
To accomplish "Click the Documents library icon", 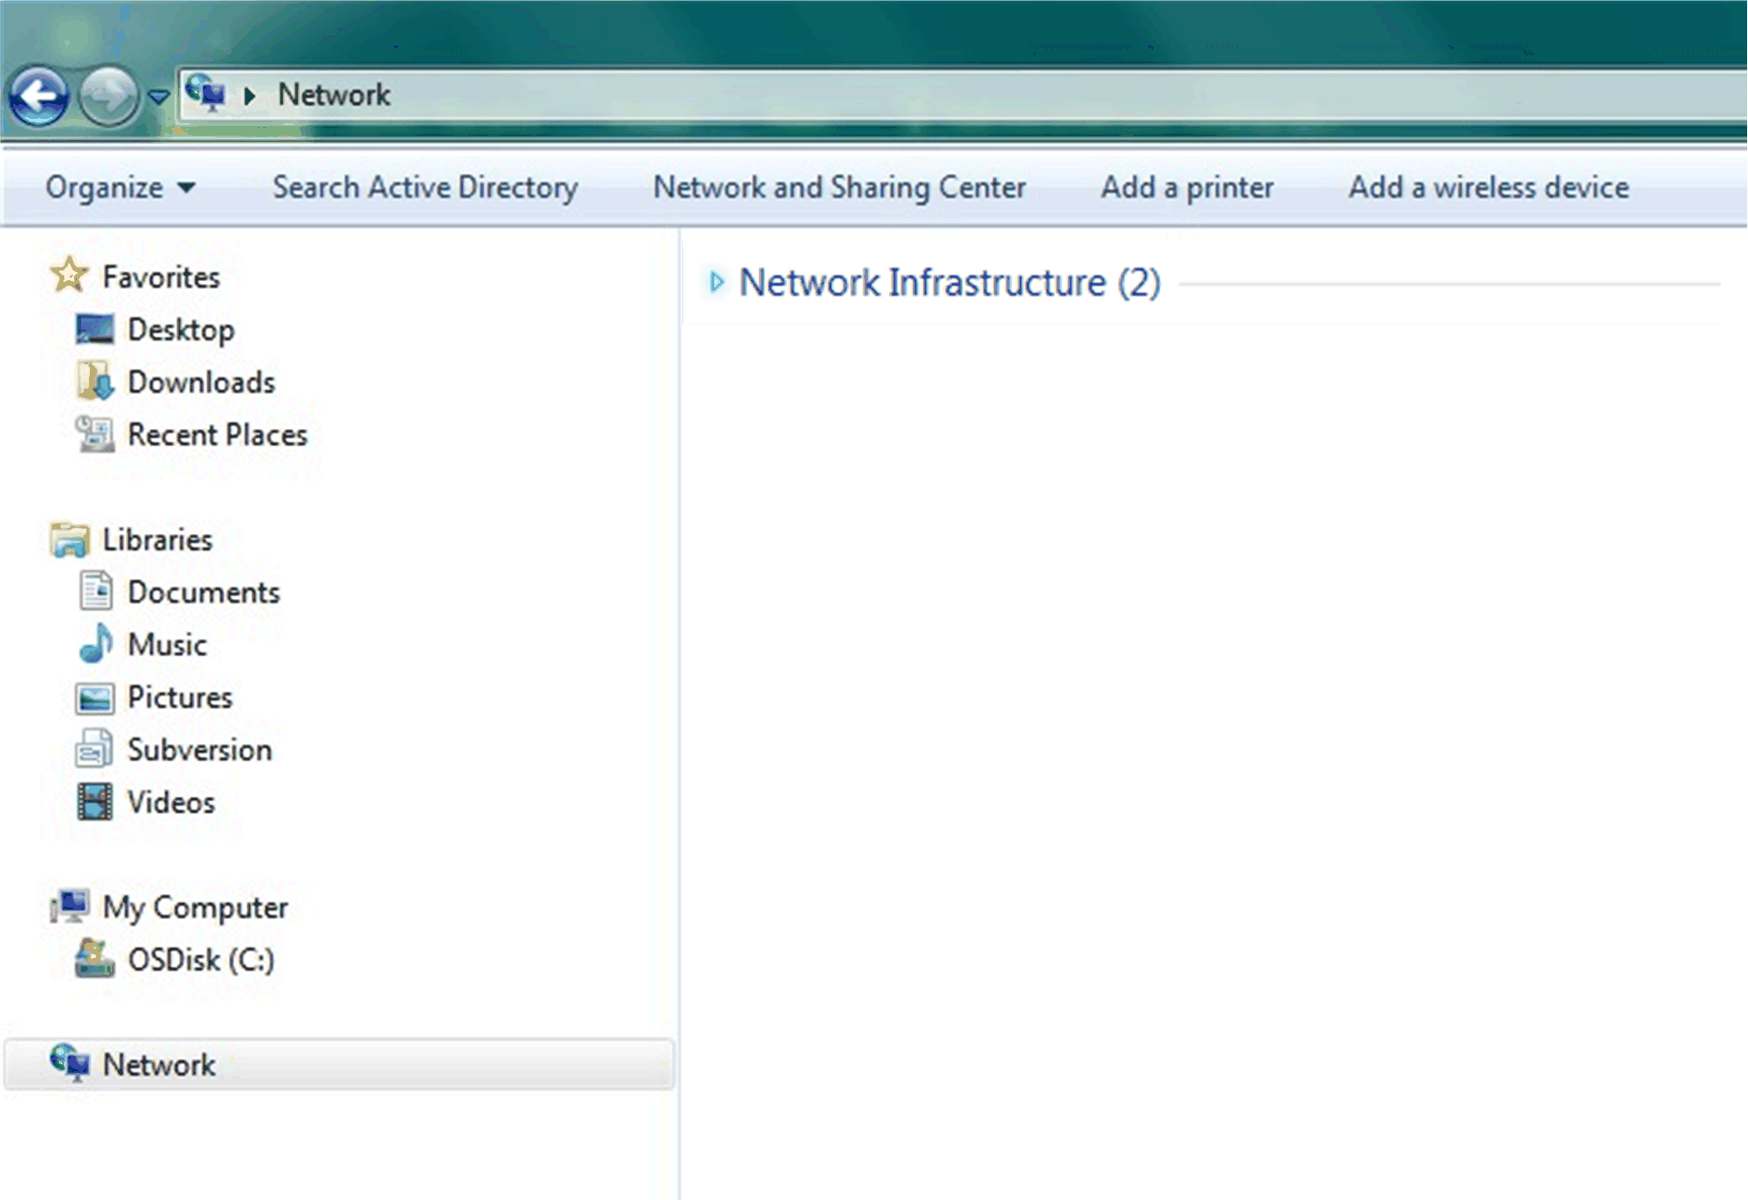I will 95,591.
